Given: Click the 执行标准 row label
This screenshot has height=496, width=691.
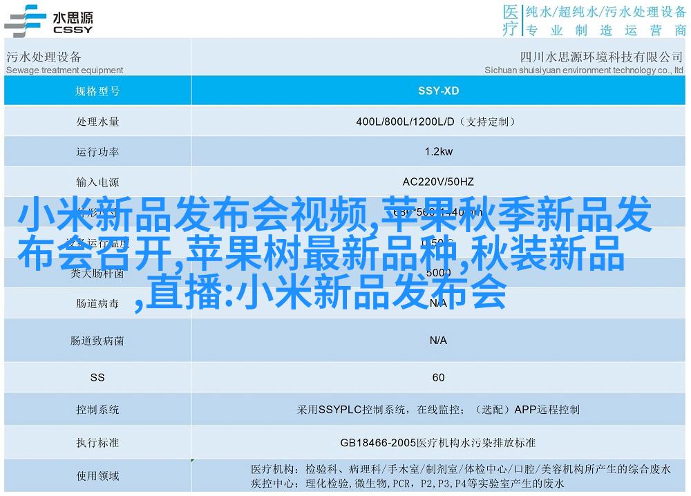Looking at the screenshot, I should point(97,443).
